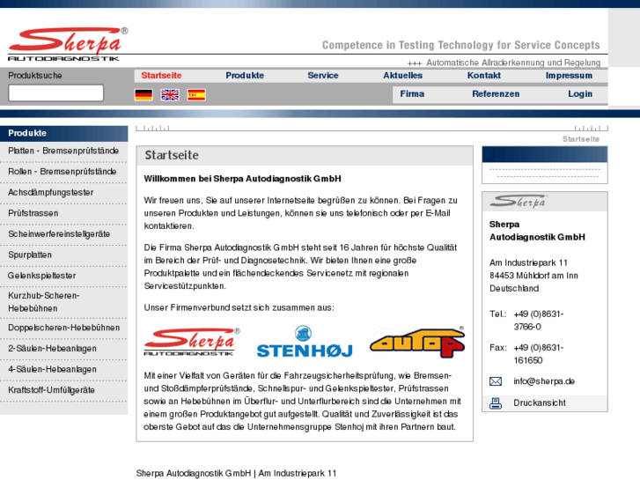Open the Druckansicht print view

(540, 402)
